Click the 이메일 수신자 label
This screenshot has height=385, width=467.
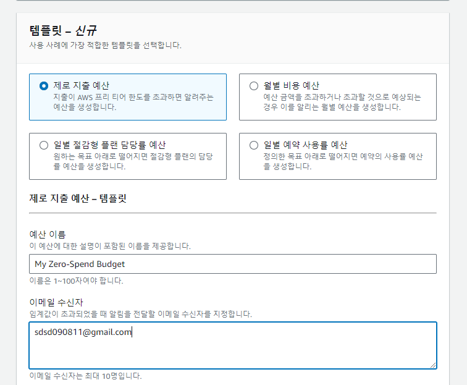[56, 302]
